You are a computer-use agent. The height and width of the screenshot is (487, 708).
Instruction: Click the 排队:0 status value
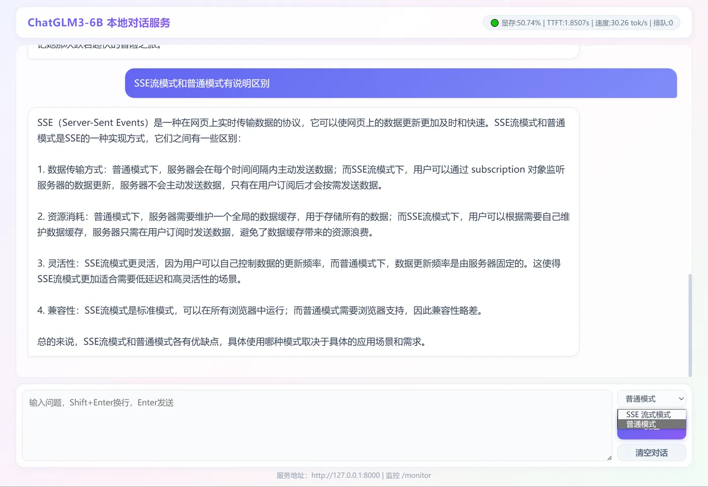(x=663, y=23)
